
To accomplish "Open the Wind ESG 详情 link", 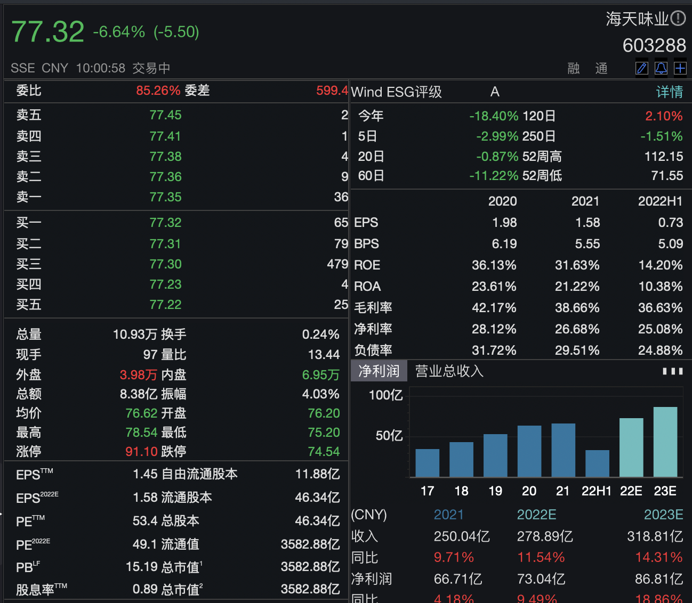I will [x=670, y=92].
